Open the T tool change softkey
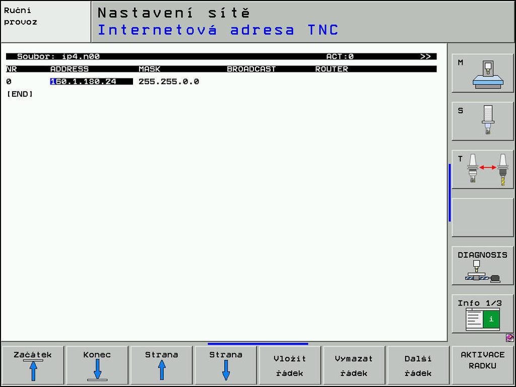 point(482,170)
